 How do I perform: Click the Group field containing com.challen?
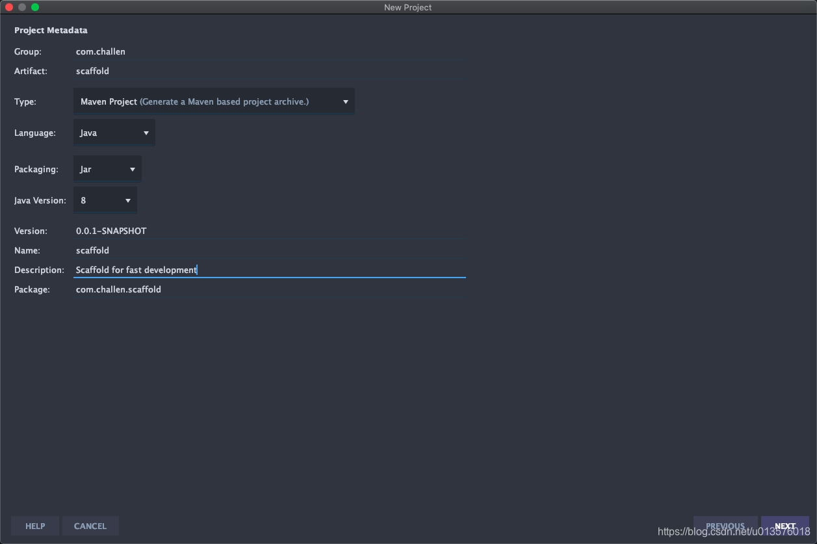coord(269,51)
